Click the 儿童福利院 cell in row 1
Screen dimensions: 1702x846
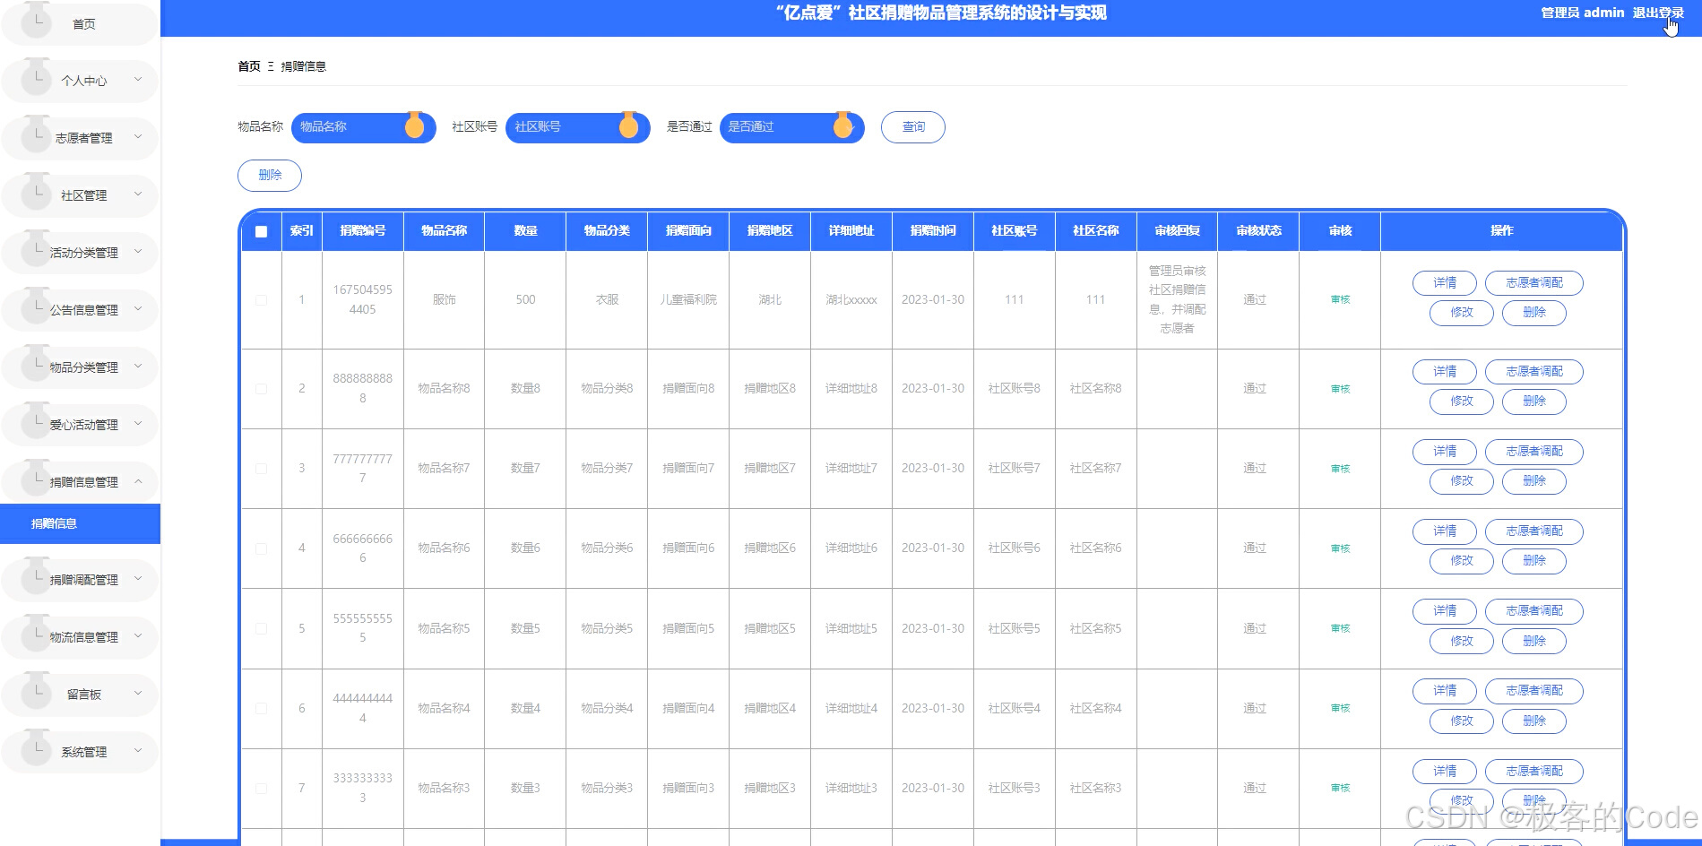(x=688, y=300)
